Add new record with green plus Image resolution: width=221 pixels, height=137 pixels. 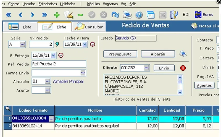pos(57,15)
